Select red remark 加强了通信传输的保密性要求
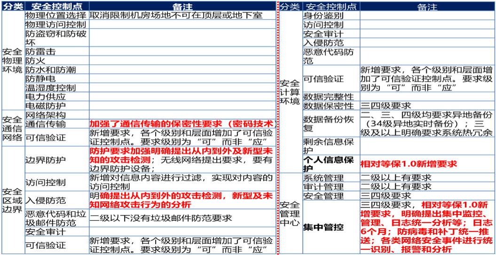This screenshot has height=255, width=496. click(182, 124)
